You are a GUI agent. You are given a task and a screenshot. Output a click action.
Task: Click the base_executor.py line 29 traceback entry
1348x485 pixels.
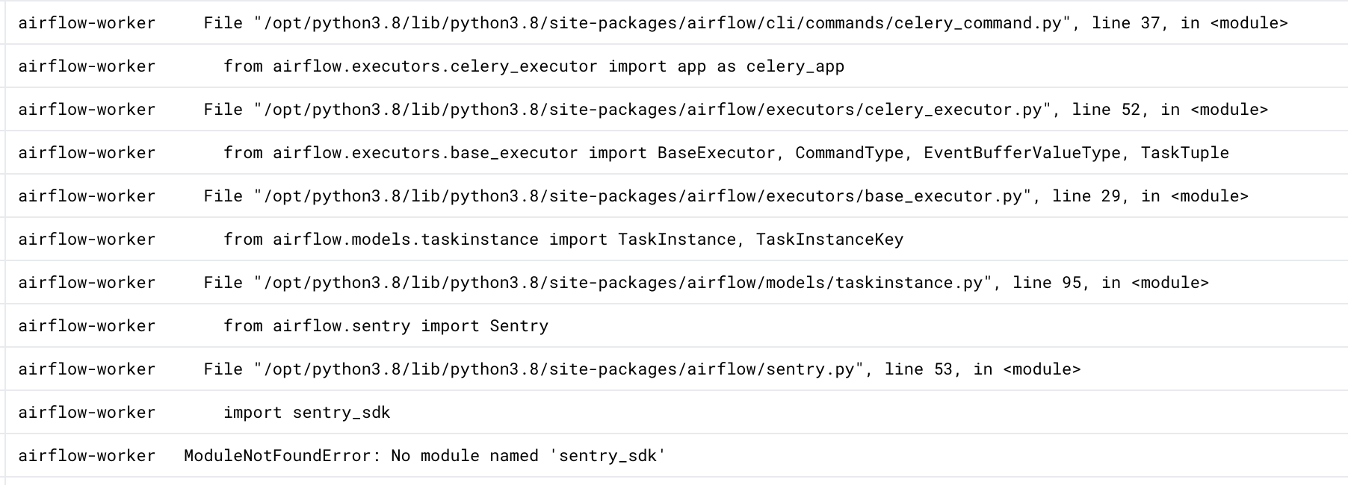pyautogui.click(x=726, y=196)
